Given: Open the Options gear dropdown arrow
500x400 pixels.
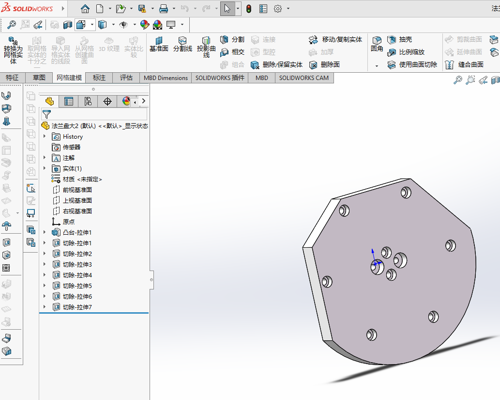Looking at the screenshot, I should [288, 9].
